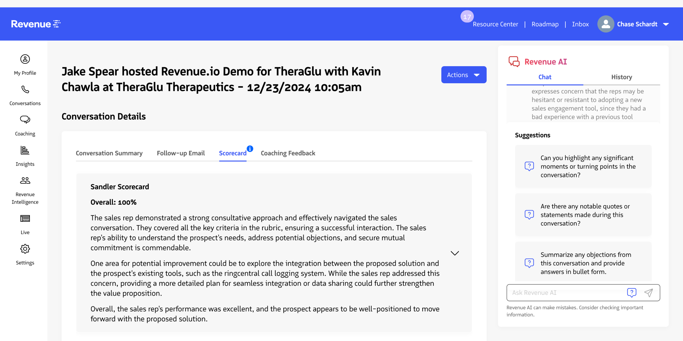Expand the Sandler Scorecard details chevron
683x341 pixels.
455,253
